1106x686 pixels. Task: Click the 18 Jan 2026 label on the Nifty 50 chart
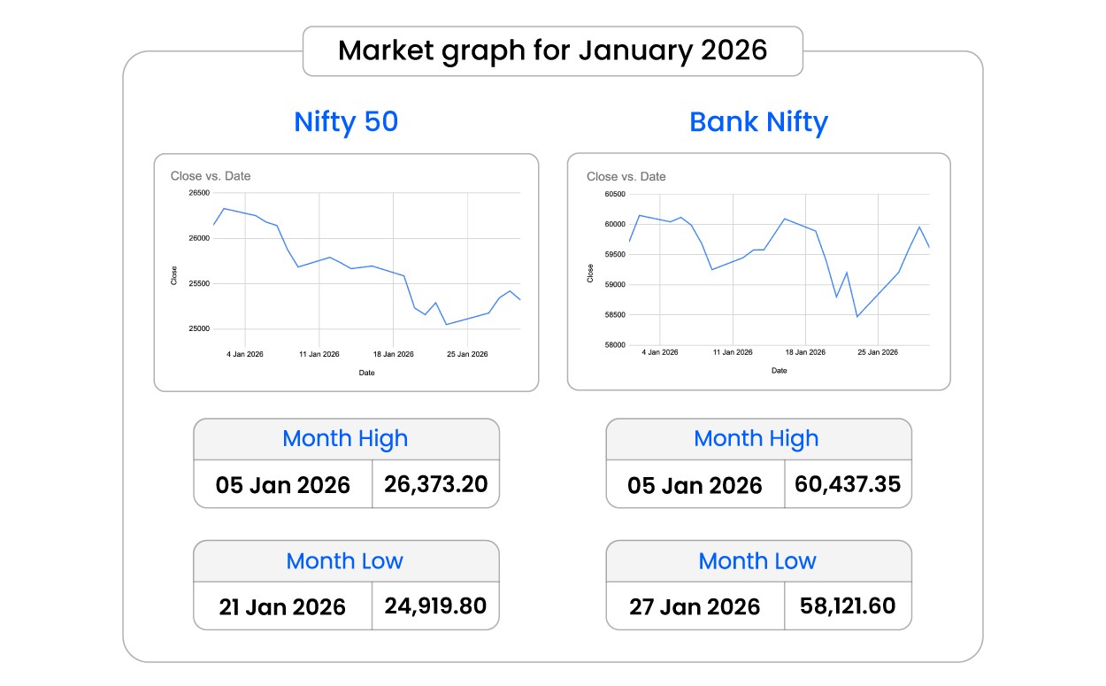tap(393, 354)
